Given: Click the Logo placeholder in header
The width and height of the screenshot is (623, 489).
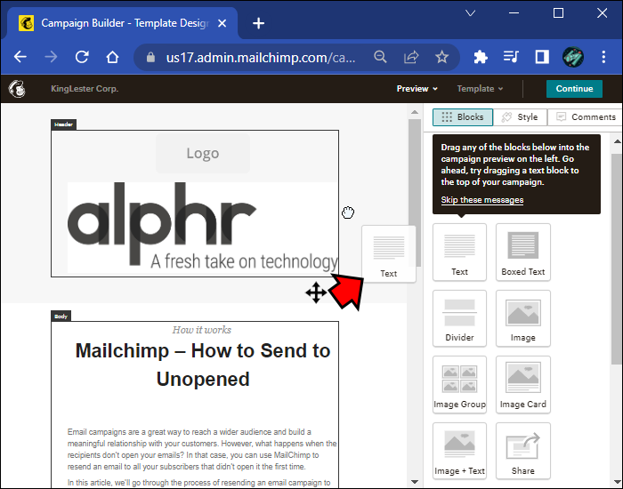Looking at the screenshot, I should click(x=203, y=153).
